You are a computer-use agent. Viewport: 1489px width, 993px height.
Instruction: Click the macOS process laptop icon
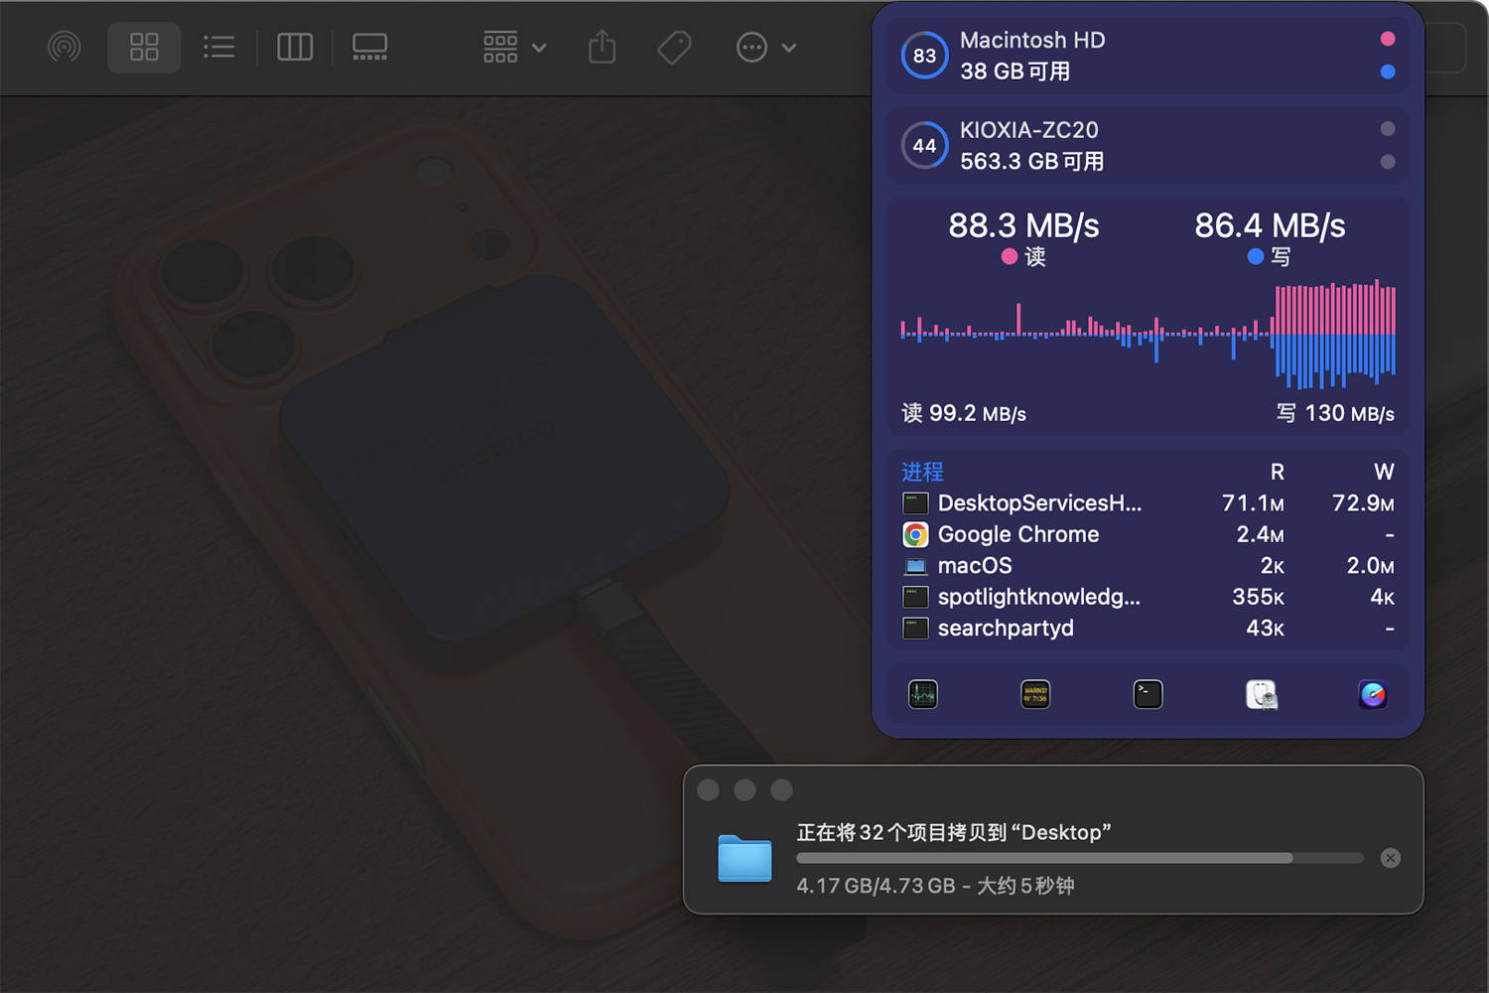915,566
